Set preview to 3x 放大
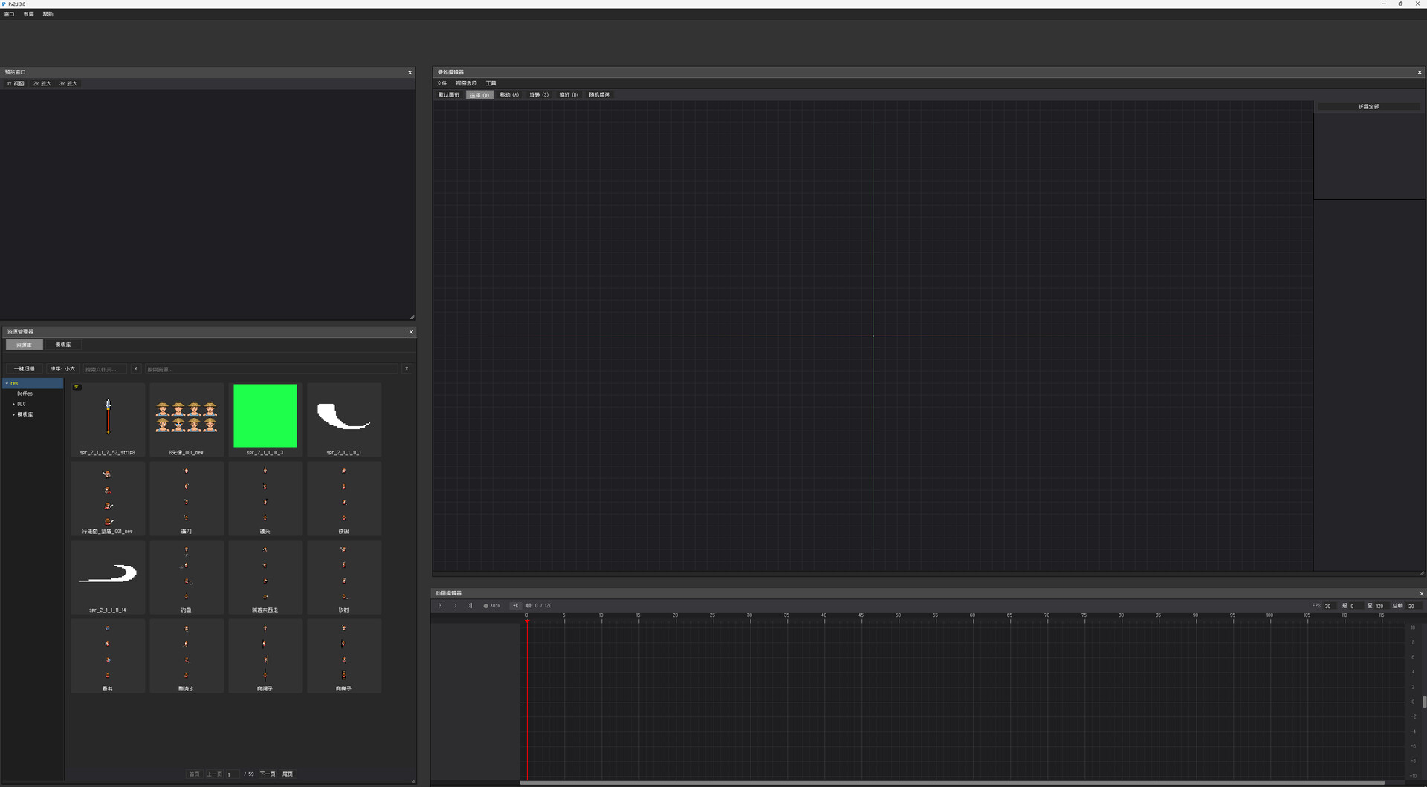 pos(68,84)
